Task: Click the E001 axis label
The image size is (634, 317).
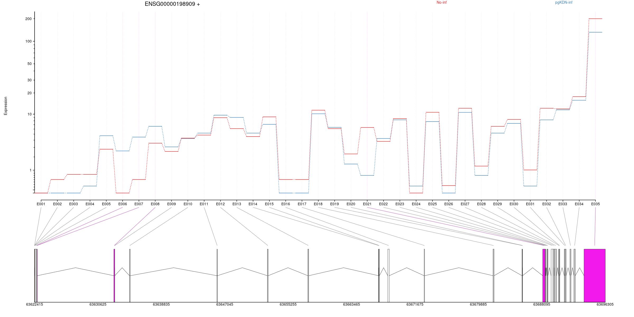Action: pyautogui.click(x=41, y=204)
